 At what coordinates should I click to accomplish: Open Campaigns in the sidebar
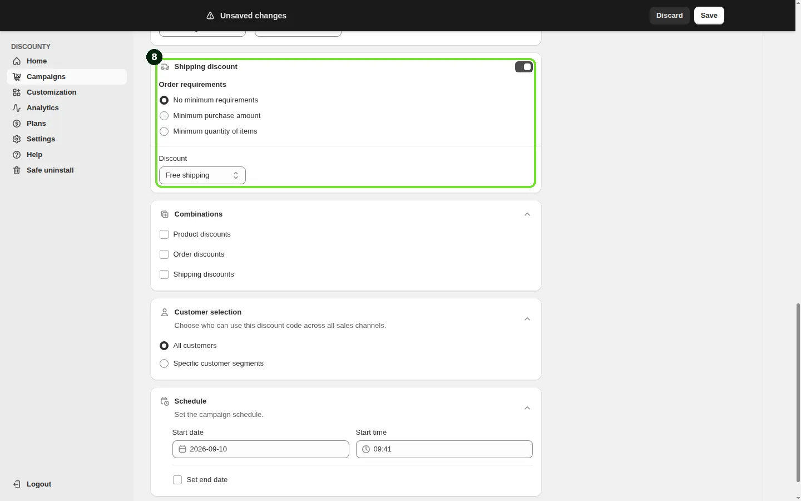click(x=67, y=77)
